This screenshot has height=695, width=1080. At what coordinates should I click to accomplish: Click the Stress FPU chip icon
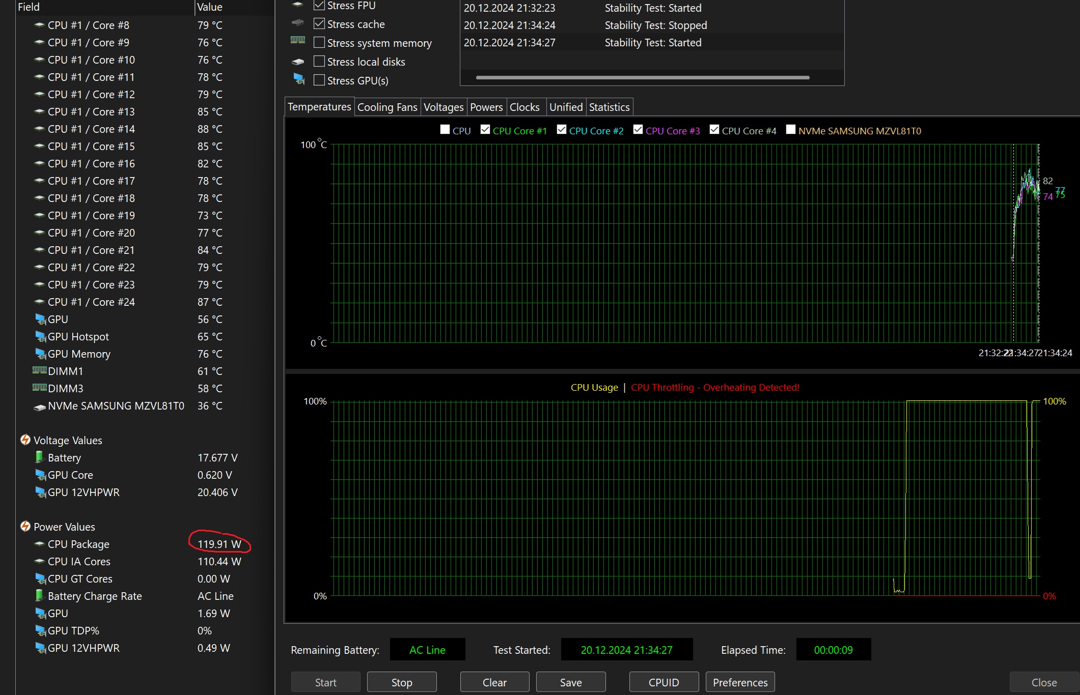298,5
